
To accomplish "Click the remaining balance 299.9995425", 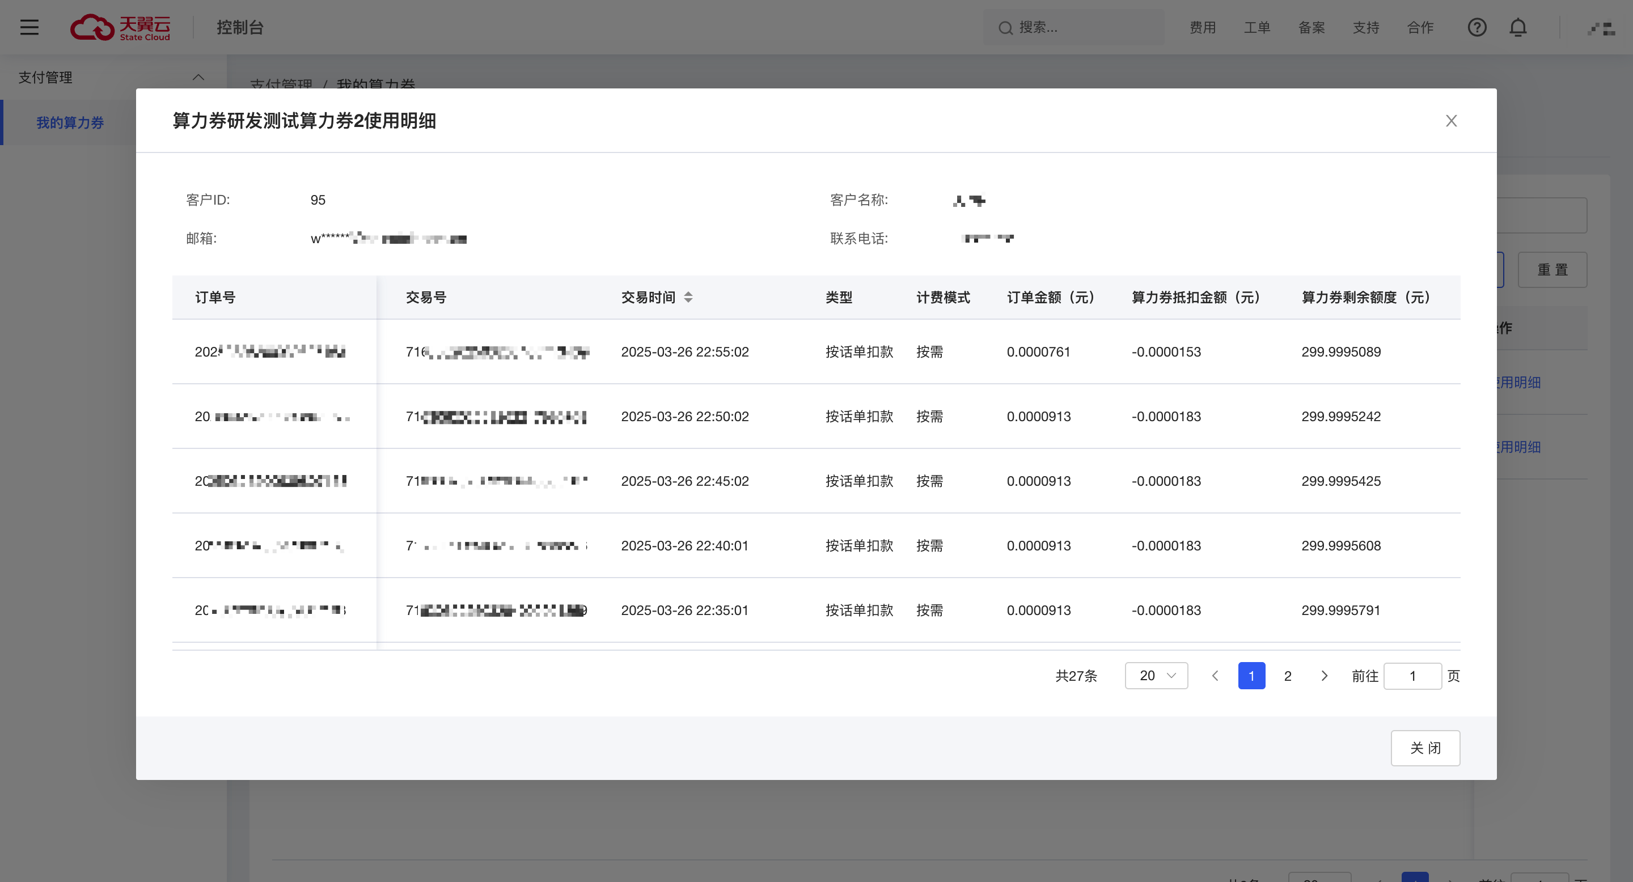I will (1341, 481).
